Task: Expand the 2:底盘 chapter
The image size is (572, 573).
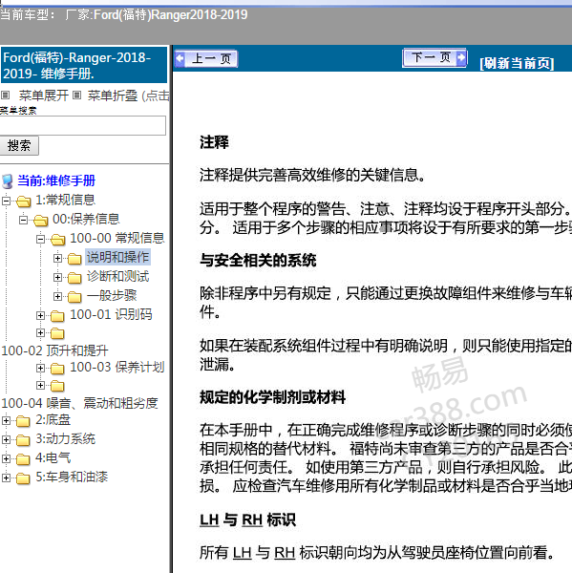Action: point(6,420)
